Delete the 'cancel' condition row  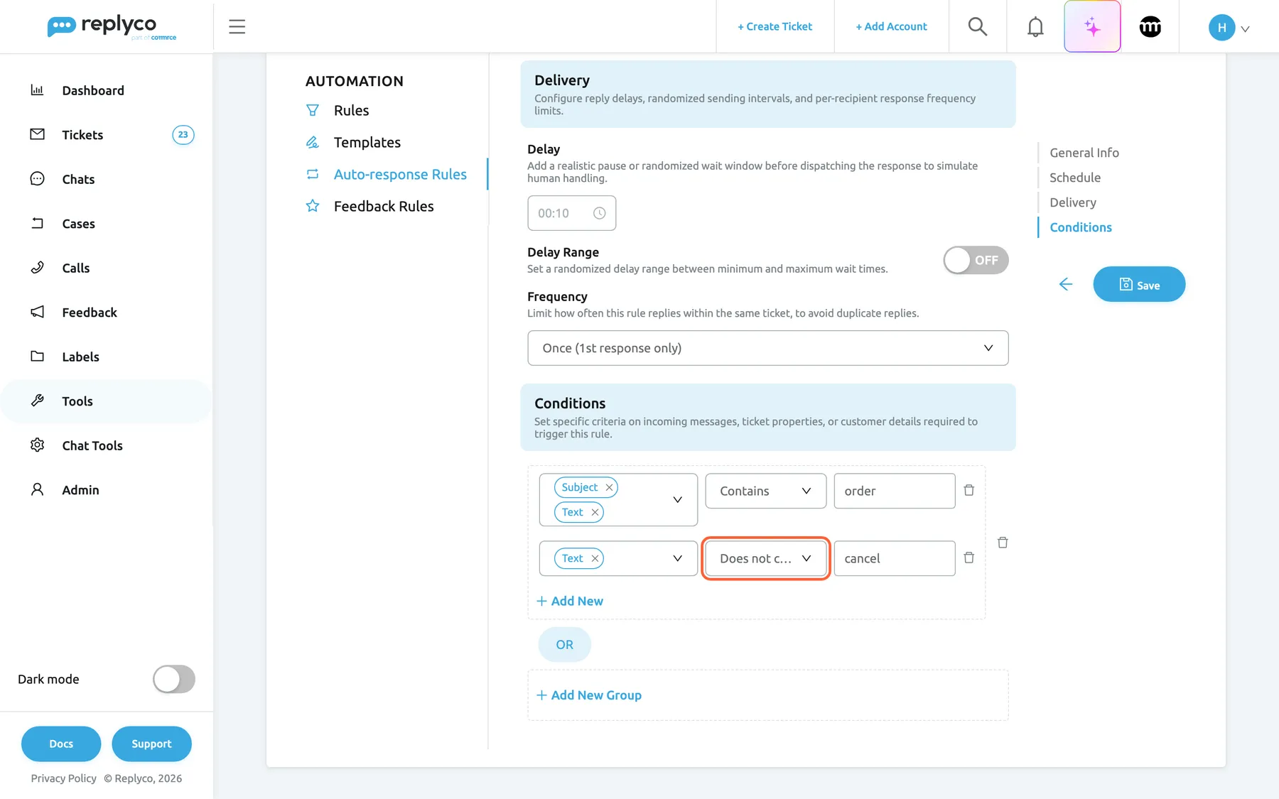pos(968,558)
